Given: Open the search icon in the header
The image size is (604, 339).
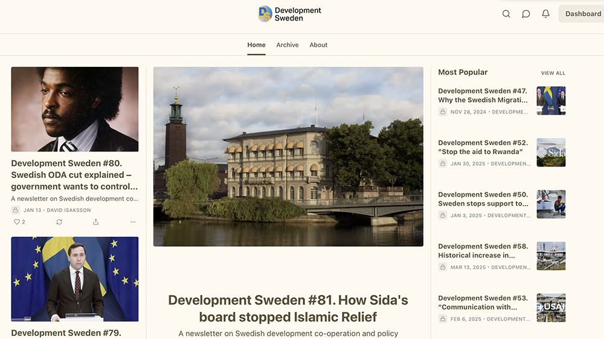Looking at the screenshot, I should (x=506, y=14).
